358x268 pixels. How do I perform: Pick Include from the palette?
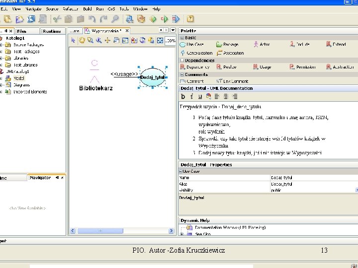tap(300, 44)
